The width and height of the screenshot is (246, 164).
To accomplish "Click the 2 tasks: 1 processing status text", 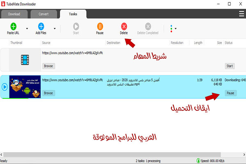I will (148, 161).
